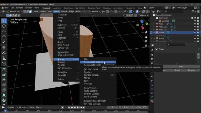Select the Add Cube tool

click(4, 64)
